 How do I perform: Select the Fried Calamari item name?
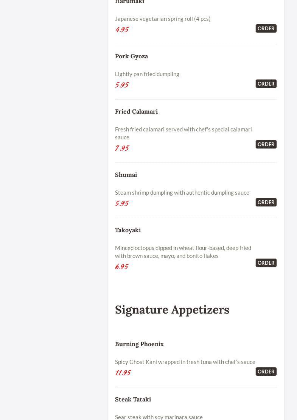[x=136, y=111]
